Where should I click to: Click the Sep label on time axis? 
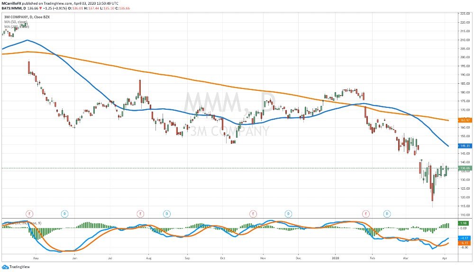pyautogui.click(x=187, y=258)
